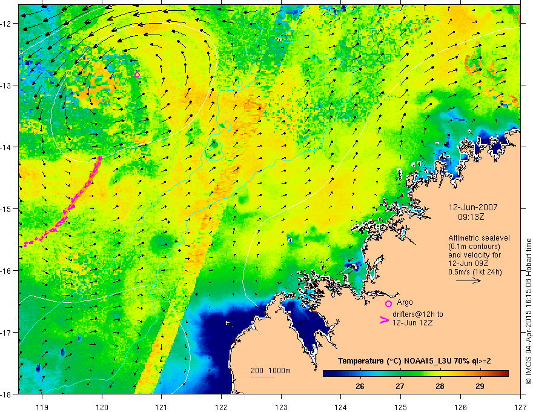Click the 26 colorbar tick label
This screenshot has width=533, height=412.
tap(360, 386)
